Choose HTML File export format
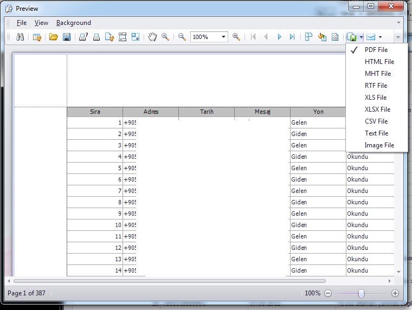 tap(377, 62)
